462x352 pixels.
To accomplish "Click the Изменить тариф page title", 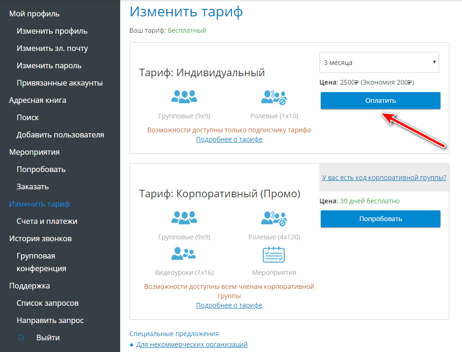I will click(x=186, y=12).
